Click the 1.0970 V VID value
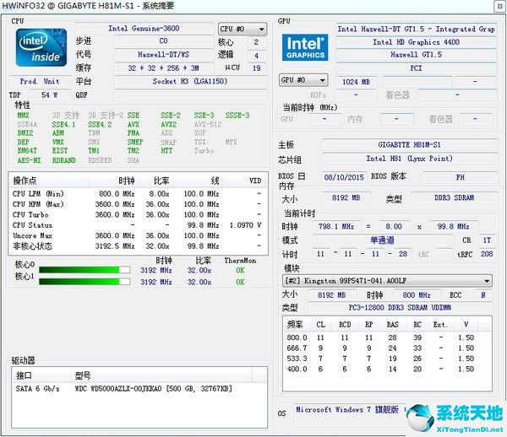Viewport: 507px width, 437px height. (245, 225)
